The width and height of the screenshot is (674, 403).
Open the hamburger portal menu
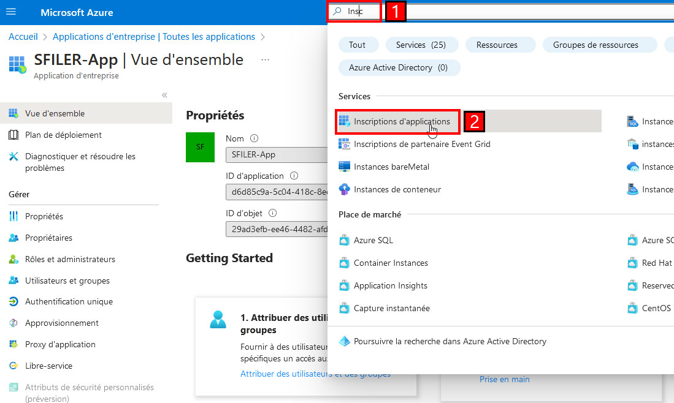(11, 12)
